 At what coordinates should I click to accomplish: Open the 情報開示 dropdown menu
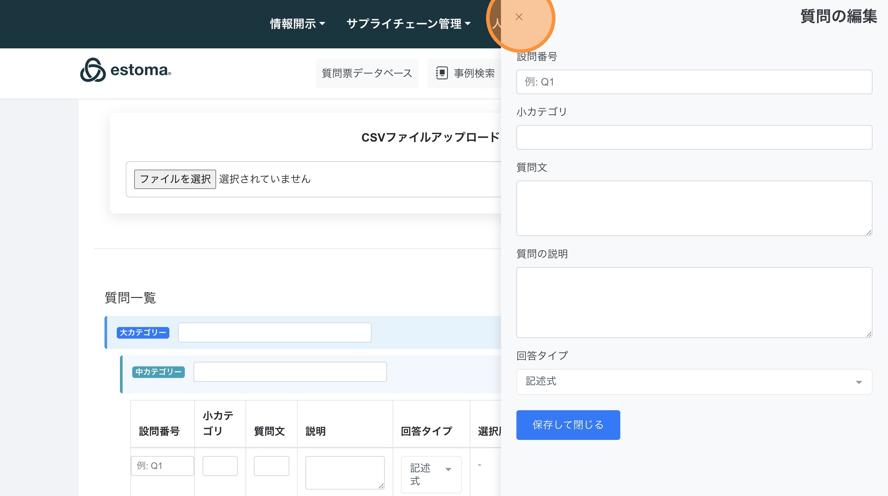pos(297,24)
